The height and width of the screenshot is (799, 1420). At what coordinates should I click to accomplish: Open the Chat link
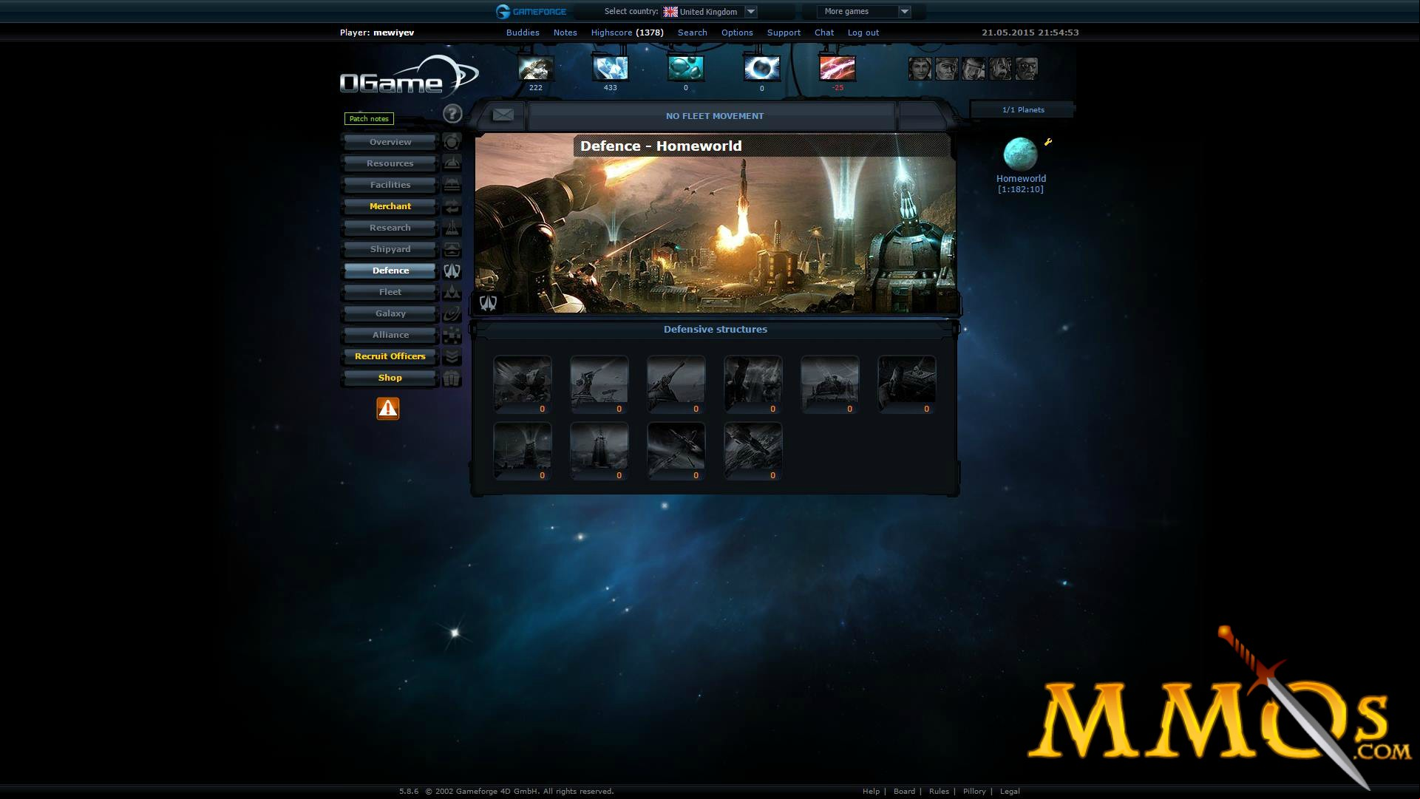tap(824, 33)
